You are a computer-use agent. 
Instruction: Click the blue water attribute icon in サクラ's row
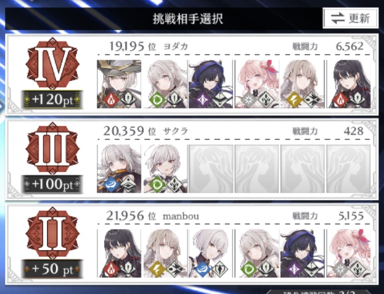click(x=111, y=184)
